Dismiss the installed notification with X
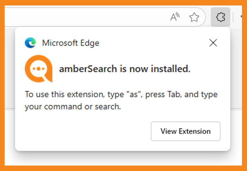 [x=213, y=43]
